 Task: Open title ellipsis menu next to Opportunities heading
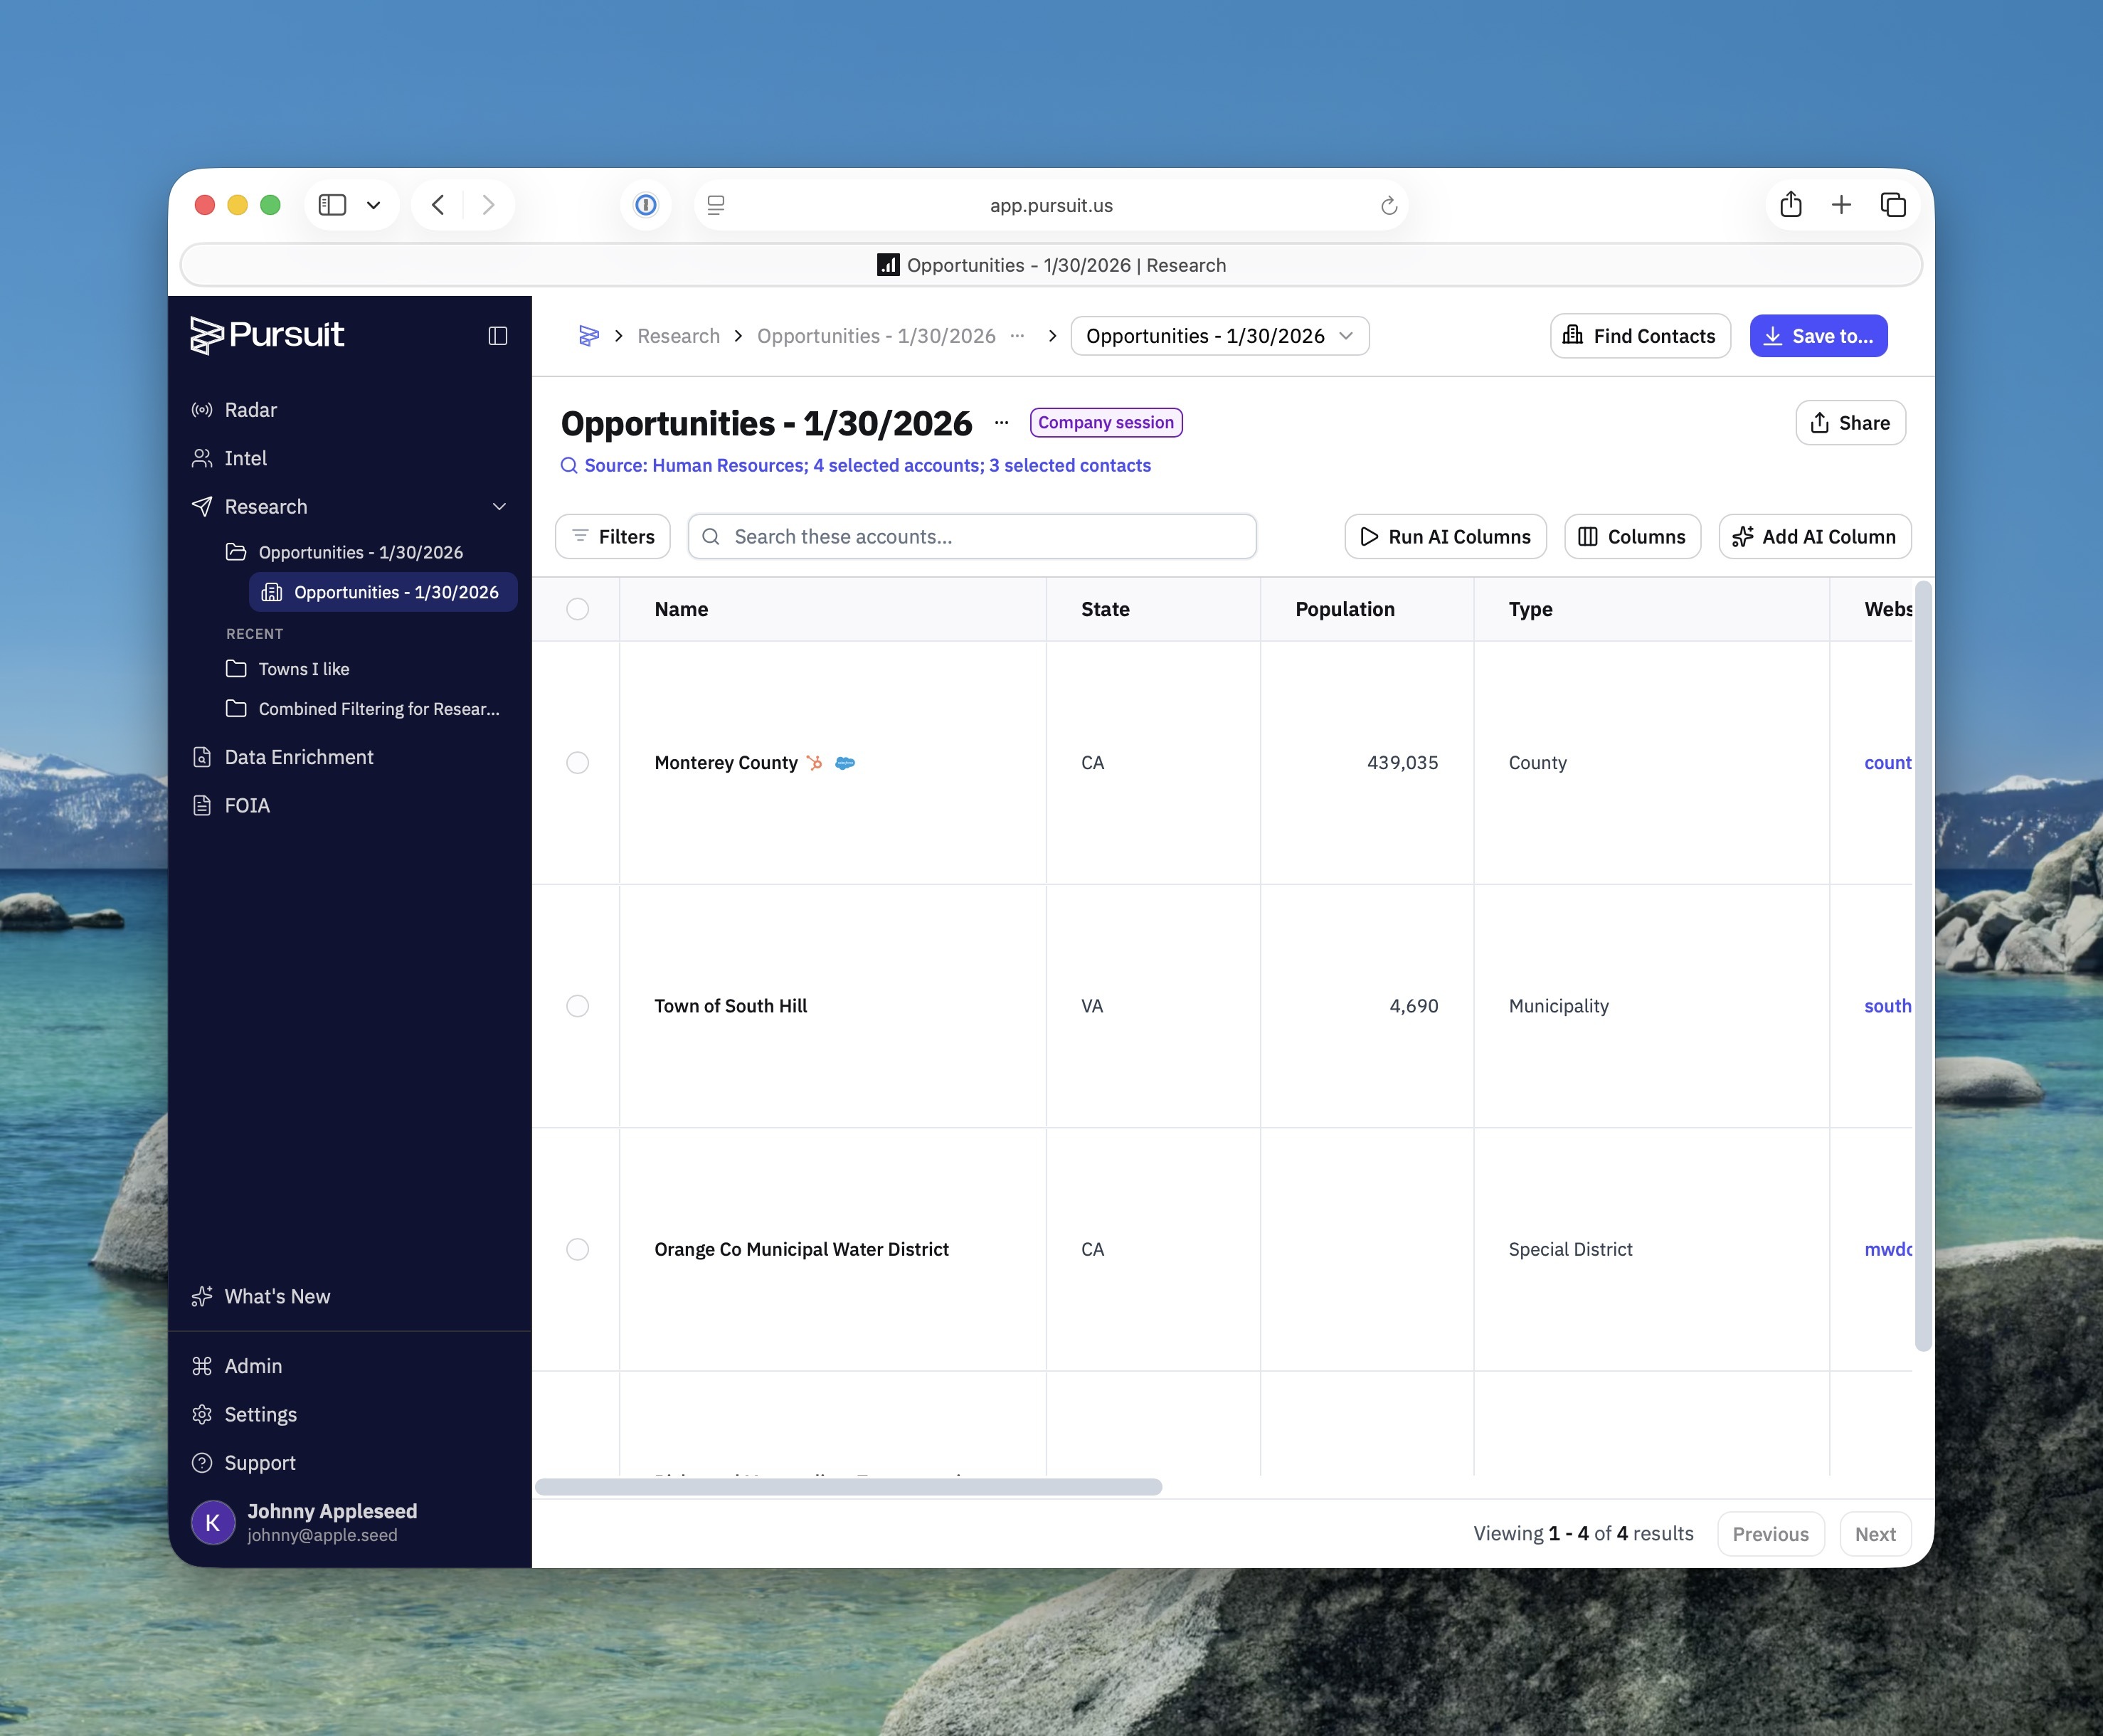(1001, 423)
